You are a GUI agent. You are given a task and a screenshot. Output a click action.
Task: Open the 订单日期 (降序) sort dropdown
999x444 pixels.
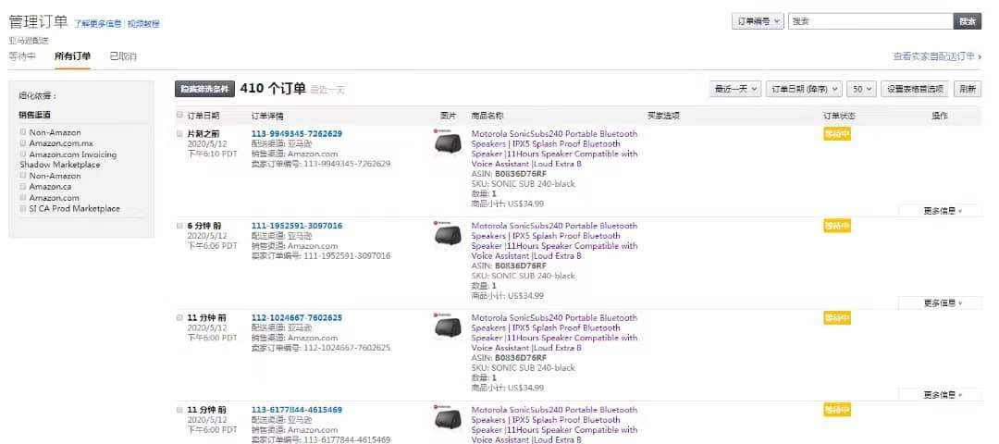coord(804,89)
